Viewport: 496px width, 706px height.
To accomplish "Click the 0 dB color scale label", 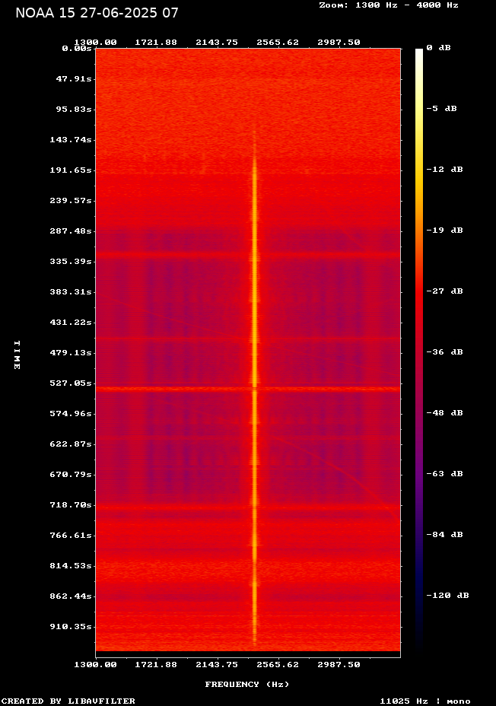I will 438,48.
